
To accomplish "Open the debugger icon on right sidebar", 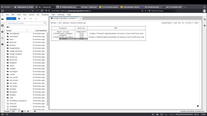I will pos(204,25).
